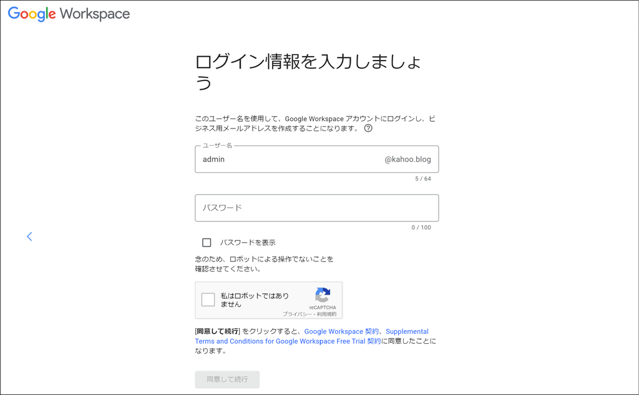Click the 0 / 100 password counter
The width and height of the screenshot is (639, 395).
click(x=421, y=228)
